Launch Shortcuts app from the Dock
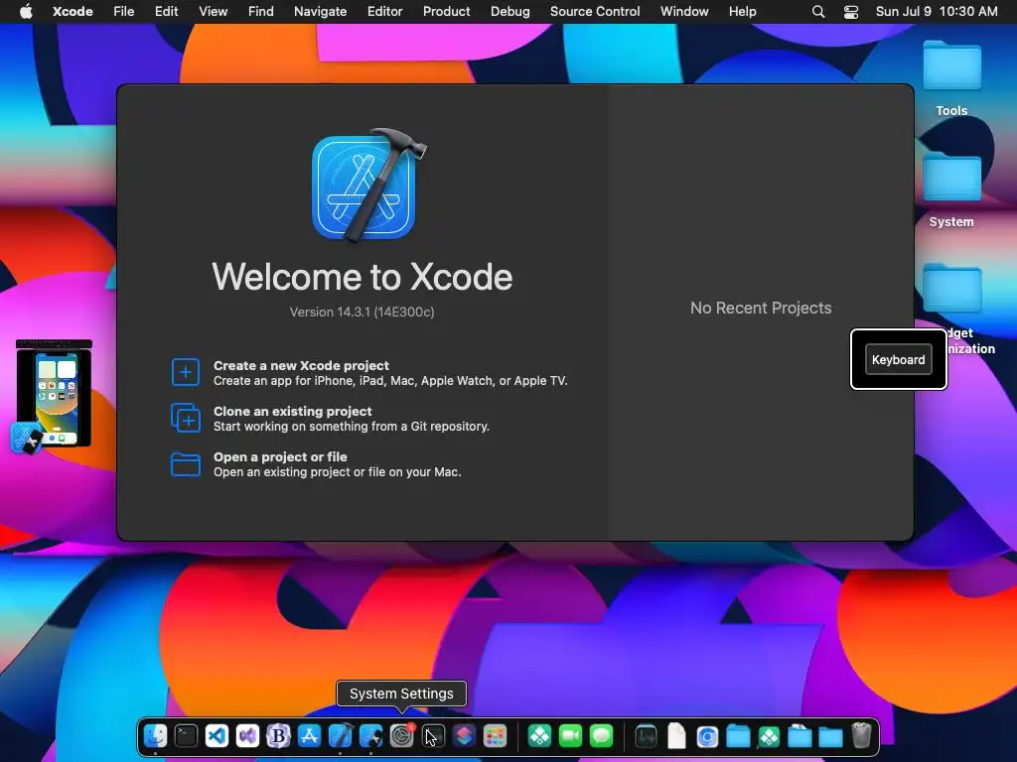 [x=464, y=736]
